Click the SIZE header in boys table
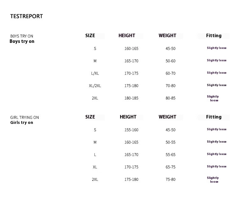The height and width of the screenshot is (203, 239). click(x=90, y=36)
